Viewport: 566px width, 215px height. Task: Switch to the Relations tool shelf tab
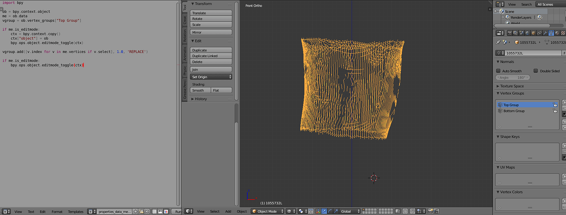[185, 36]
